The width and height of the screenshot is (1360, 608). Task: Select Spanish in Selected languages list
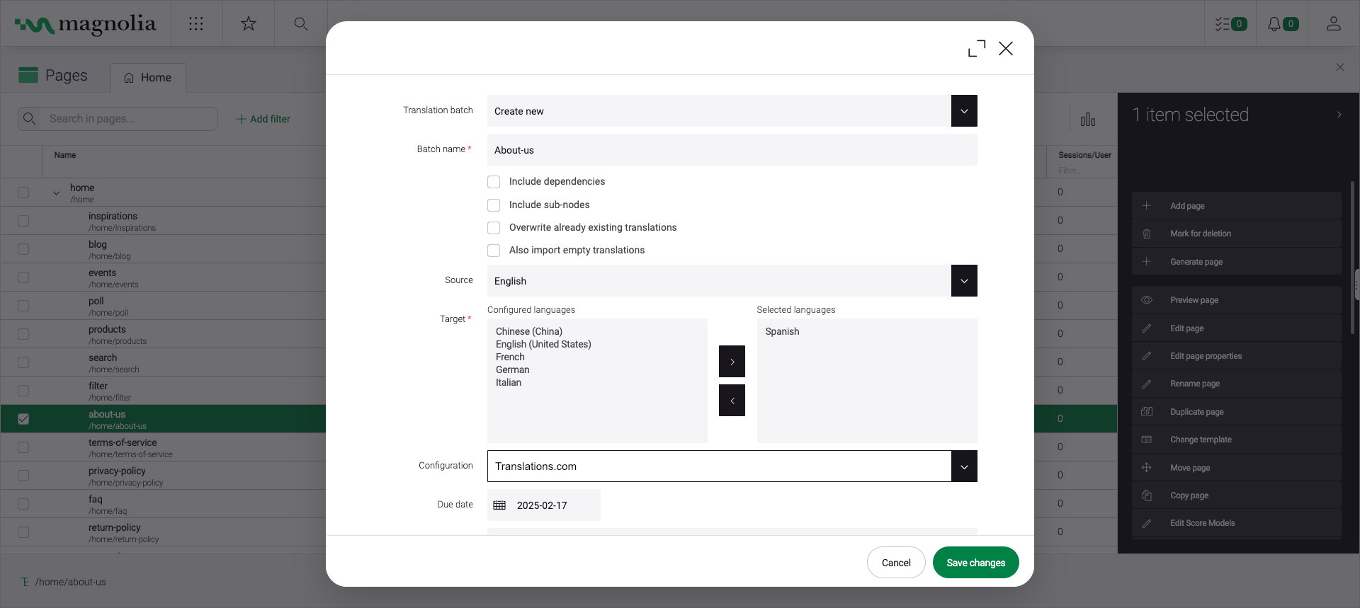coord(782,332)
